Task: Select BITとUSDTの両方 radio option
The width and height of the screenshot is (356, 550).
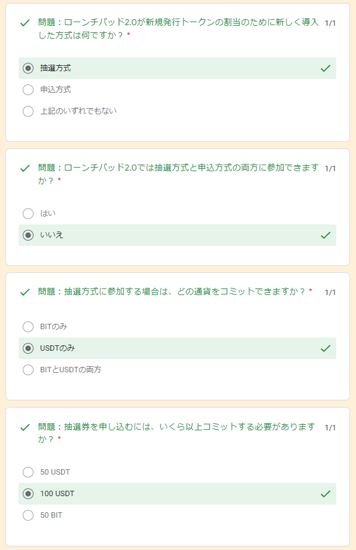Action: (x=28, y=370)
